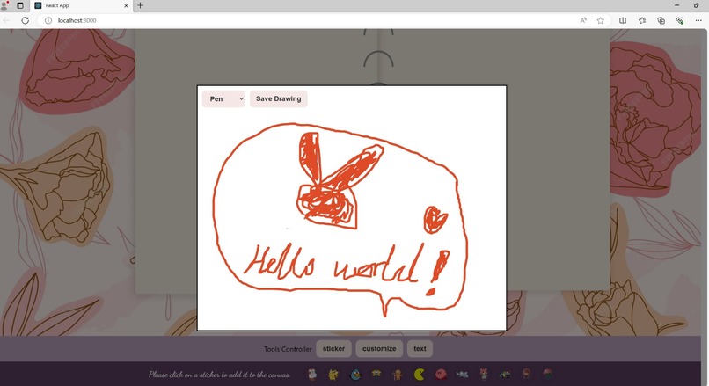This screenshot has height=386, width=709.
Task: Add this page to favorites
Action: 601,20
